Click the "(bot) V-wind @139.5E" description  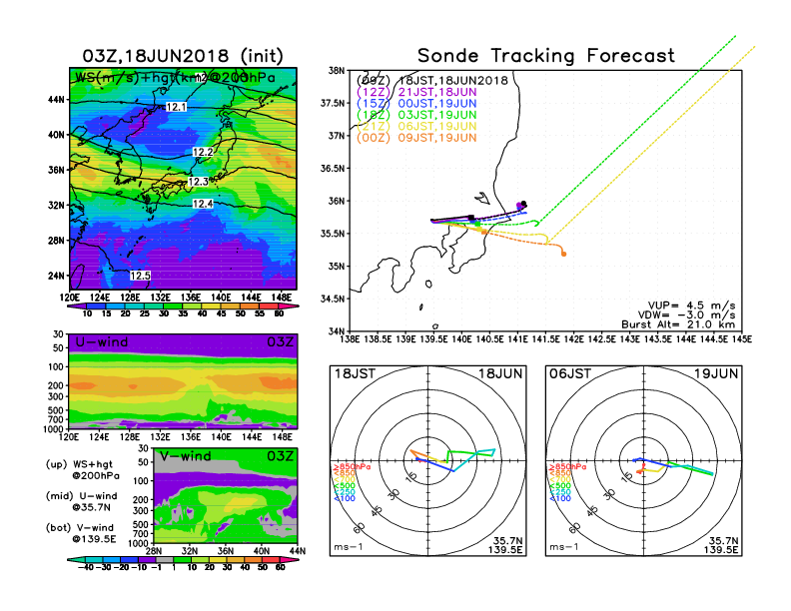point(81,533)
